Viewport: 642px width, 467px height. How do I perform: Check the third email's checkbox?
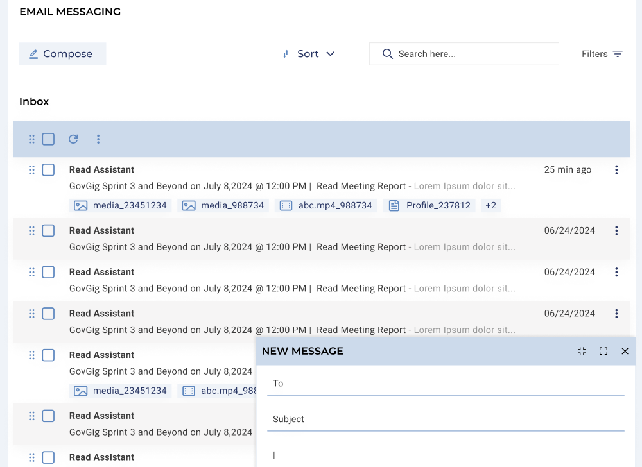(x=48, y=272)
